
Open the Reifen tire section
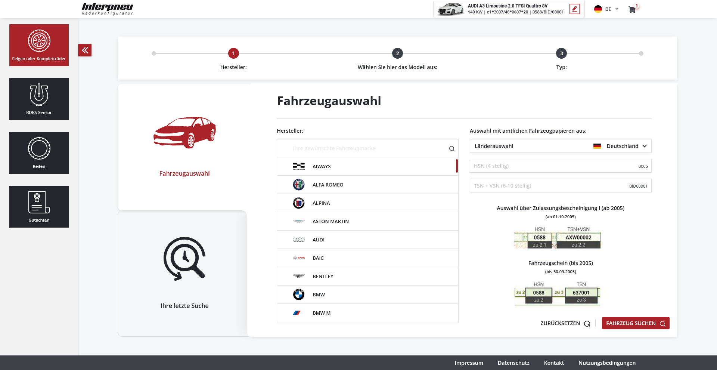(x=39, y=153)
